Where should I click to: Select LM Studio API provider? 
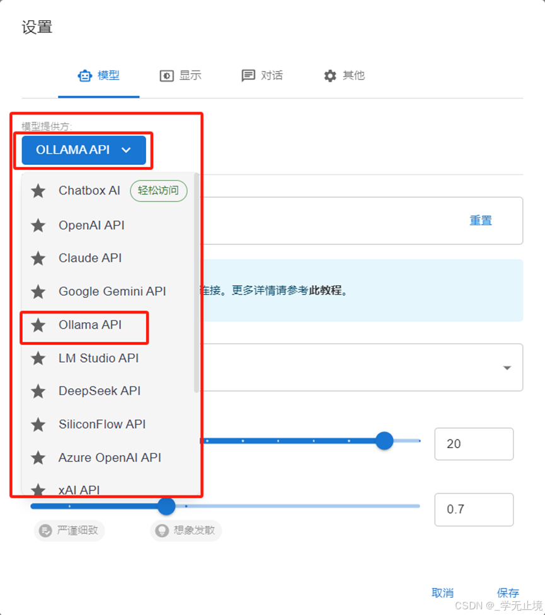(108, 359)
